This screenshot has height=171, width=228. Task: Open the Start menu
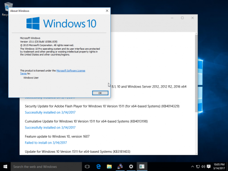click(5, 166)
